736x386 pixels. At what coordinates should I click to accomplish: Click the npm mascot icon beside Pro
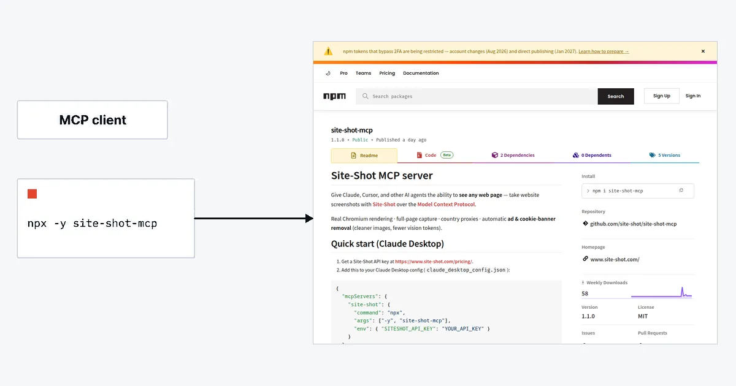tap(328, 73)
